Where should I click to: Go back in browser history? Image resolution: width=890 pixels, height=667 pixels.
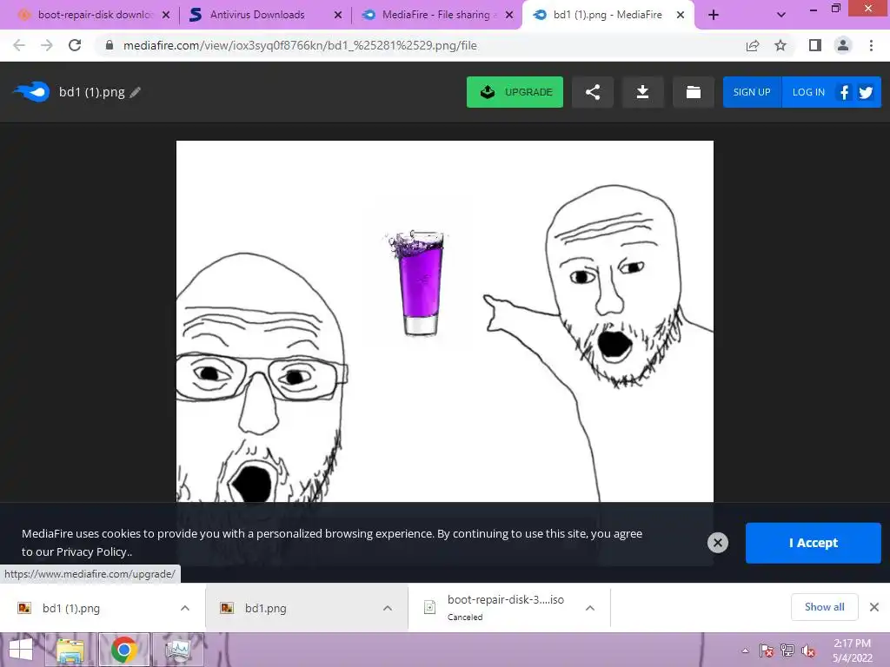pos(19,45)
